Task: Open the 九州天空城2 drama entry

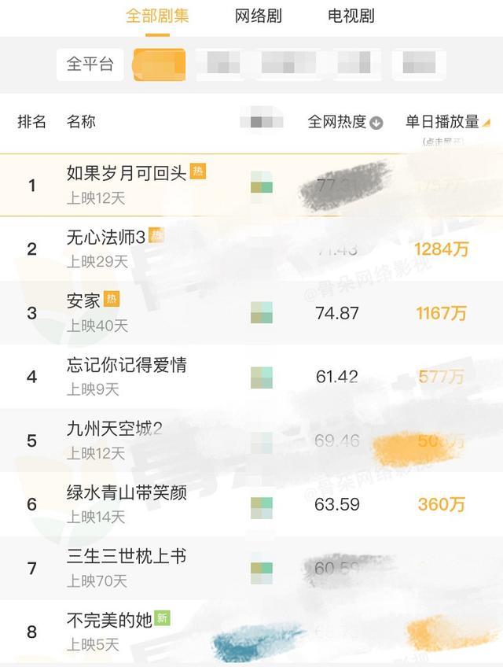Action: point(115,429)
